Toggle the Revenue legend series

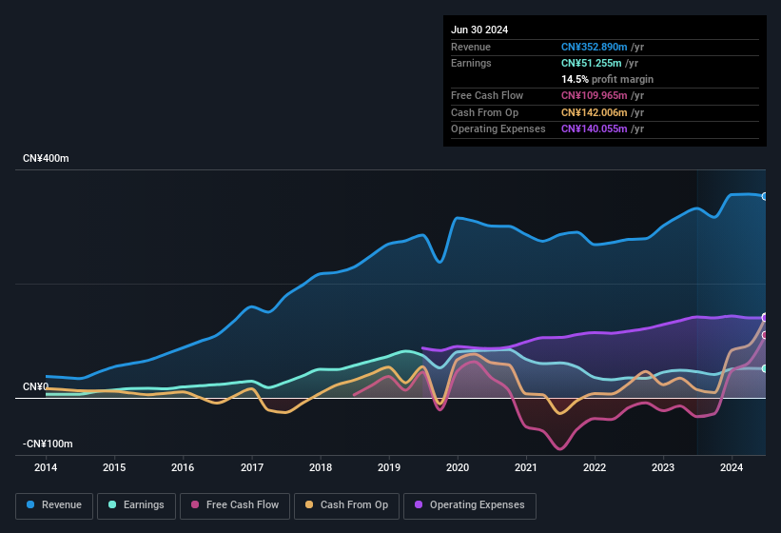(54, 505)
